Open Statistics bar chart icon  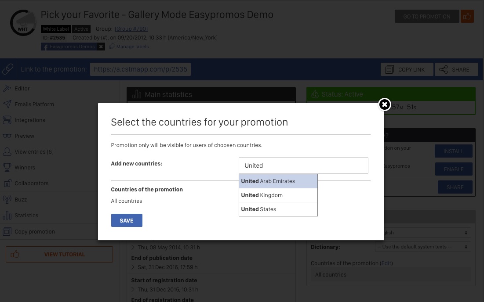(x=7, y=215)
